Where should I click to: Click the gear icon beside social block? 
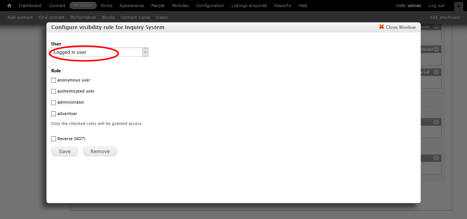point(436,72)
